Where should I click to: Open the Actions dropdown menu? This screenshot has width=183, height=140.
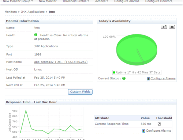[102, 1]
